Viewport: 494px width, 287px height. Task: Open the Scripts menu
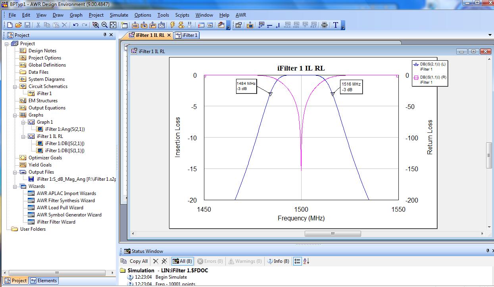182,15
